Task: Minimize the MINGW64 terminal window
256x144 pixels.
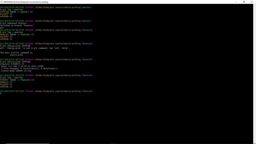Action: click(236, 2)
